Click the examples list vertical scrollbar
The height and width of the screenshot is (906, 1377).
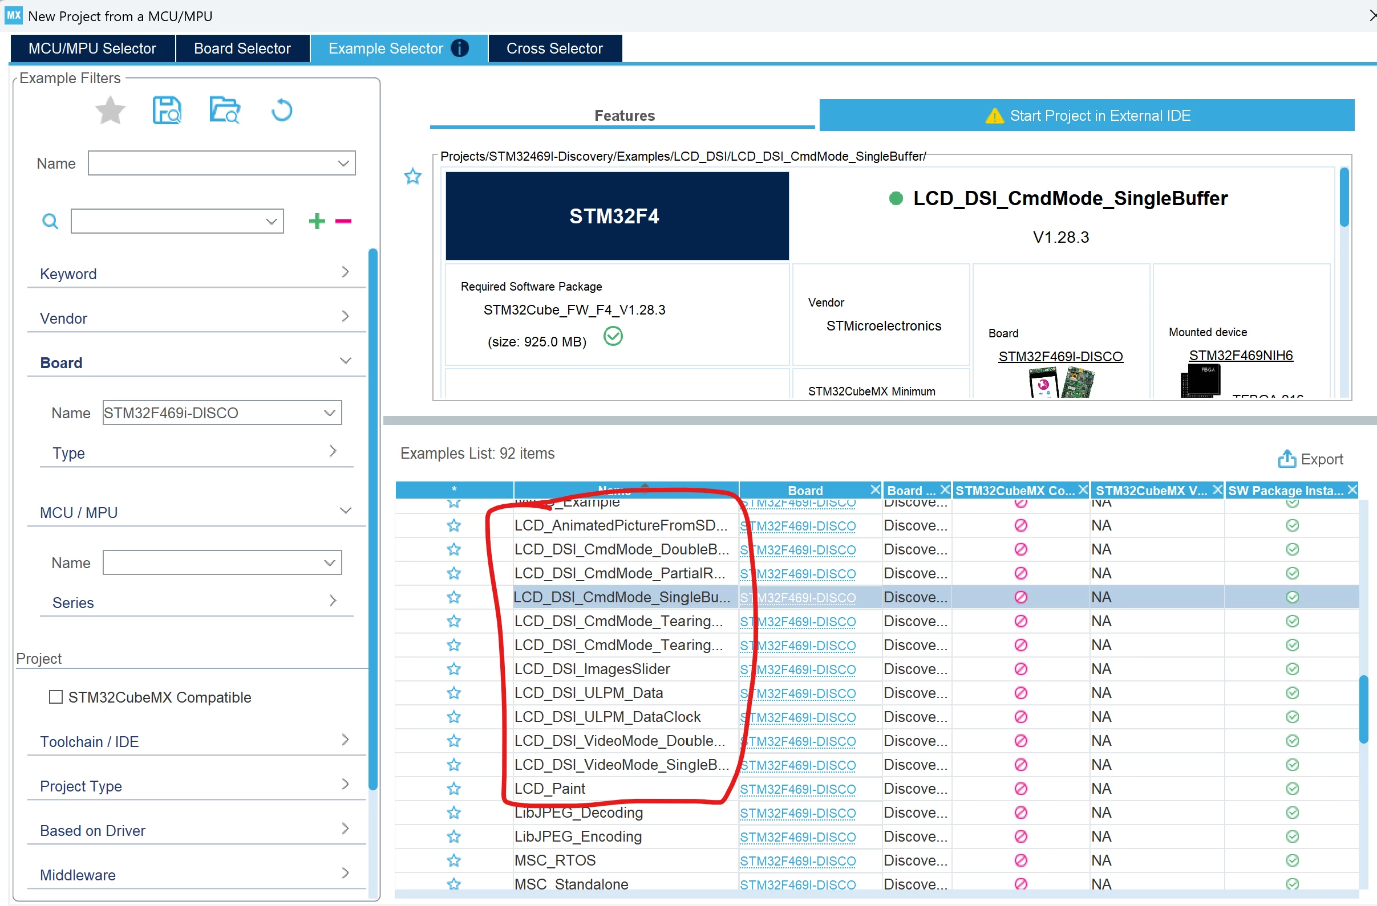tap(1363, 709)
